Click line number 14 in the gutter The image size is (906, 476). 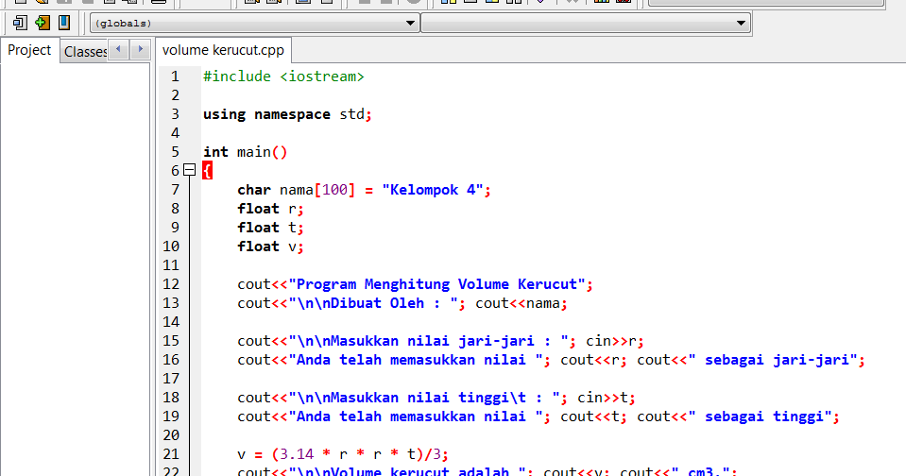coord(171,322)
